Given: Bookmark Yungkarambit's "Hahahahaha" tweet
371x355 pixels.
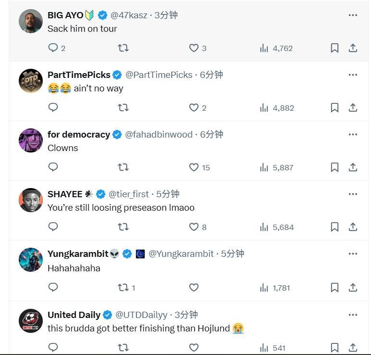Looking at the screenshot, I should pyautogui.click(x=334, y=287).
